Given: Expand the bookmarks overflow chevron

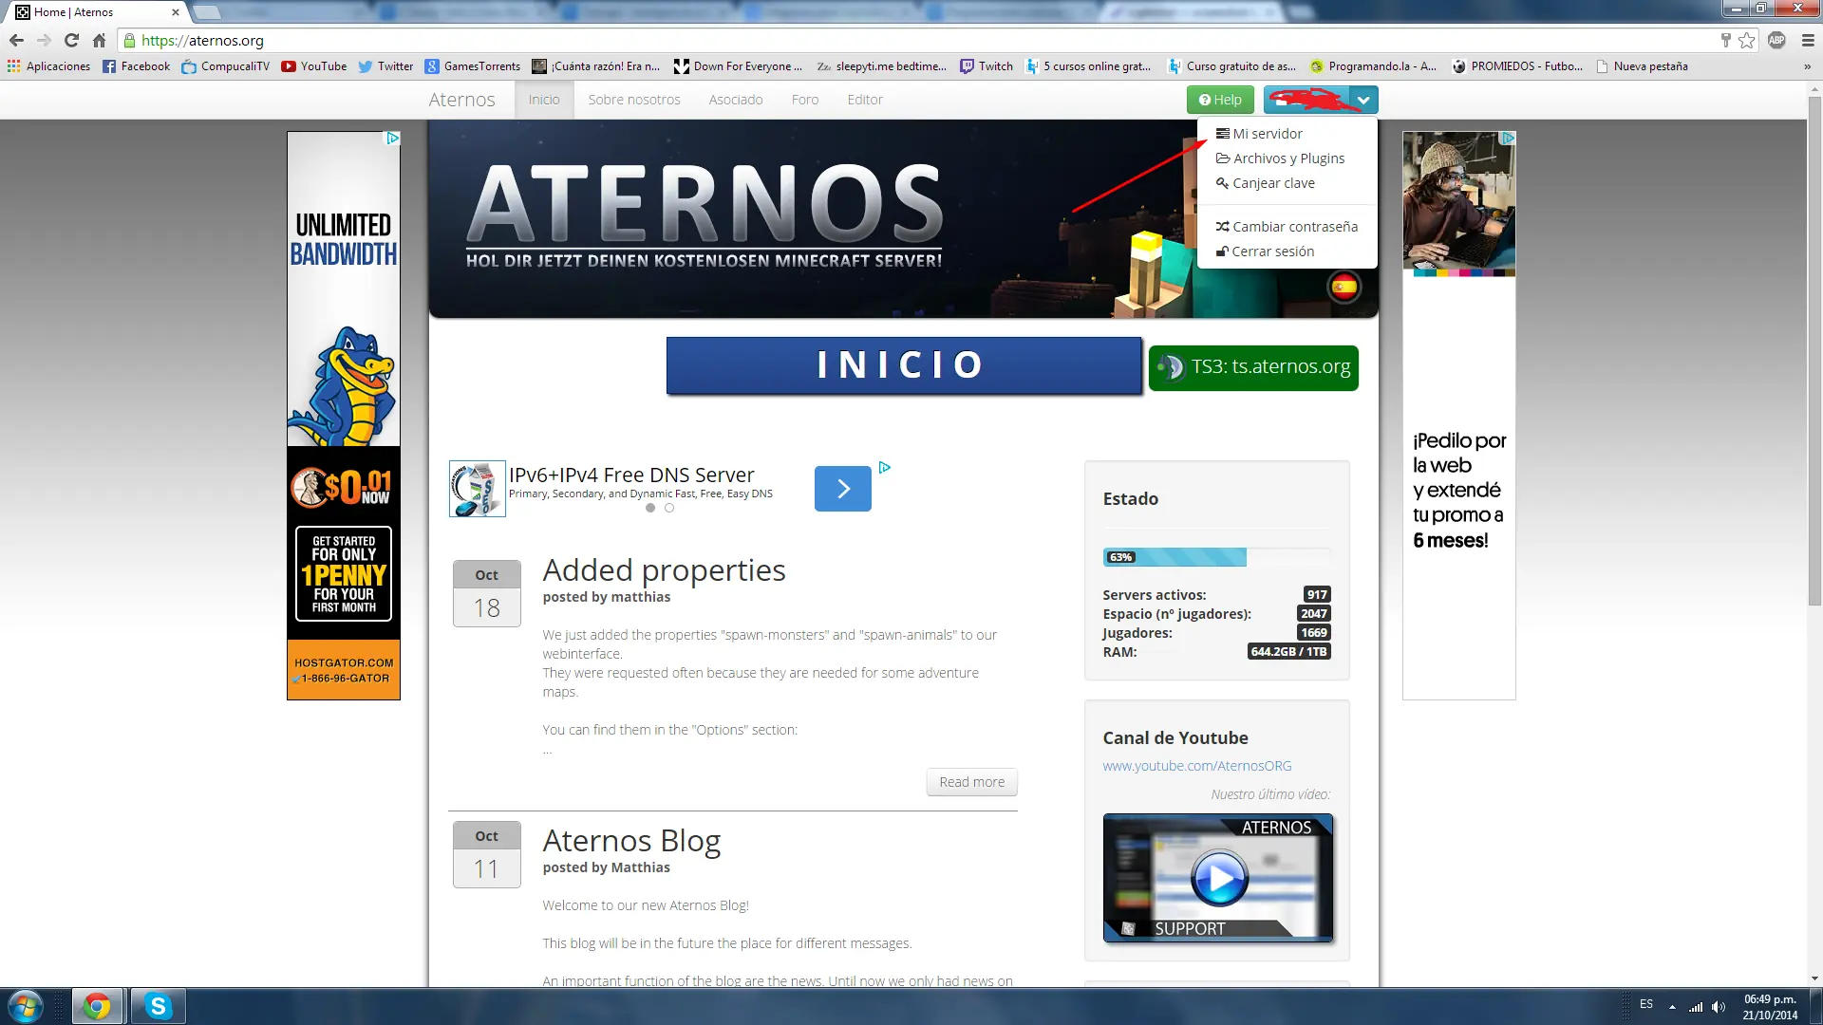Looking at the screenshot, I should (1807, 66).
